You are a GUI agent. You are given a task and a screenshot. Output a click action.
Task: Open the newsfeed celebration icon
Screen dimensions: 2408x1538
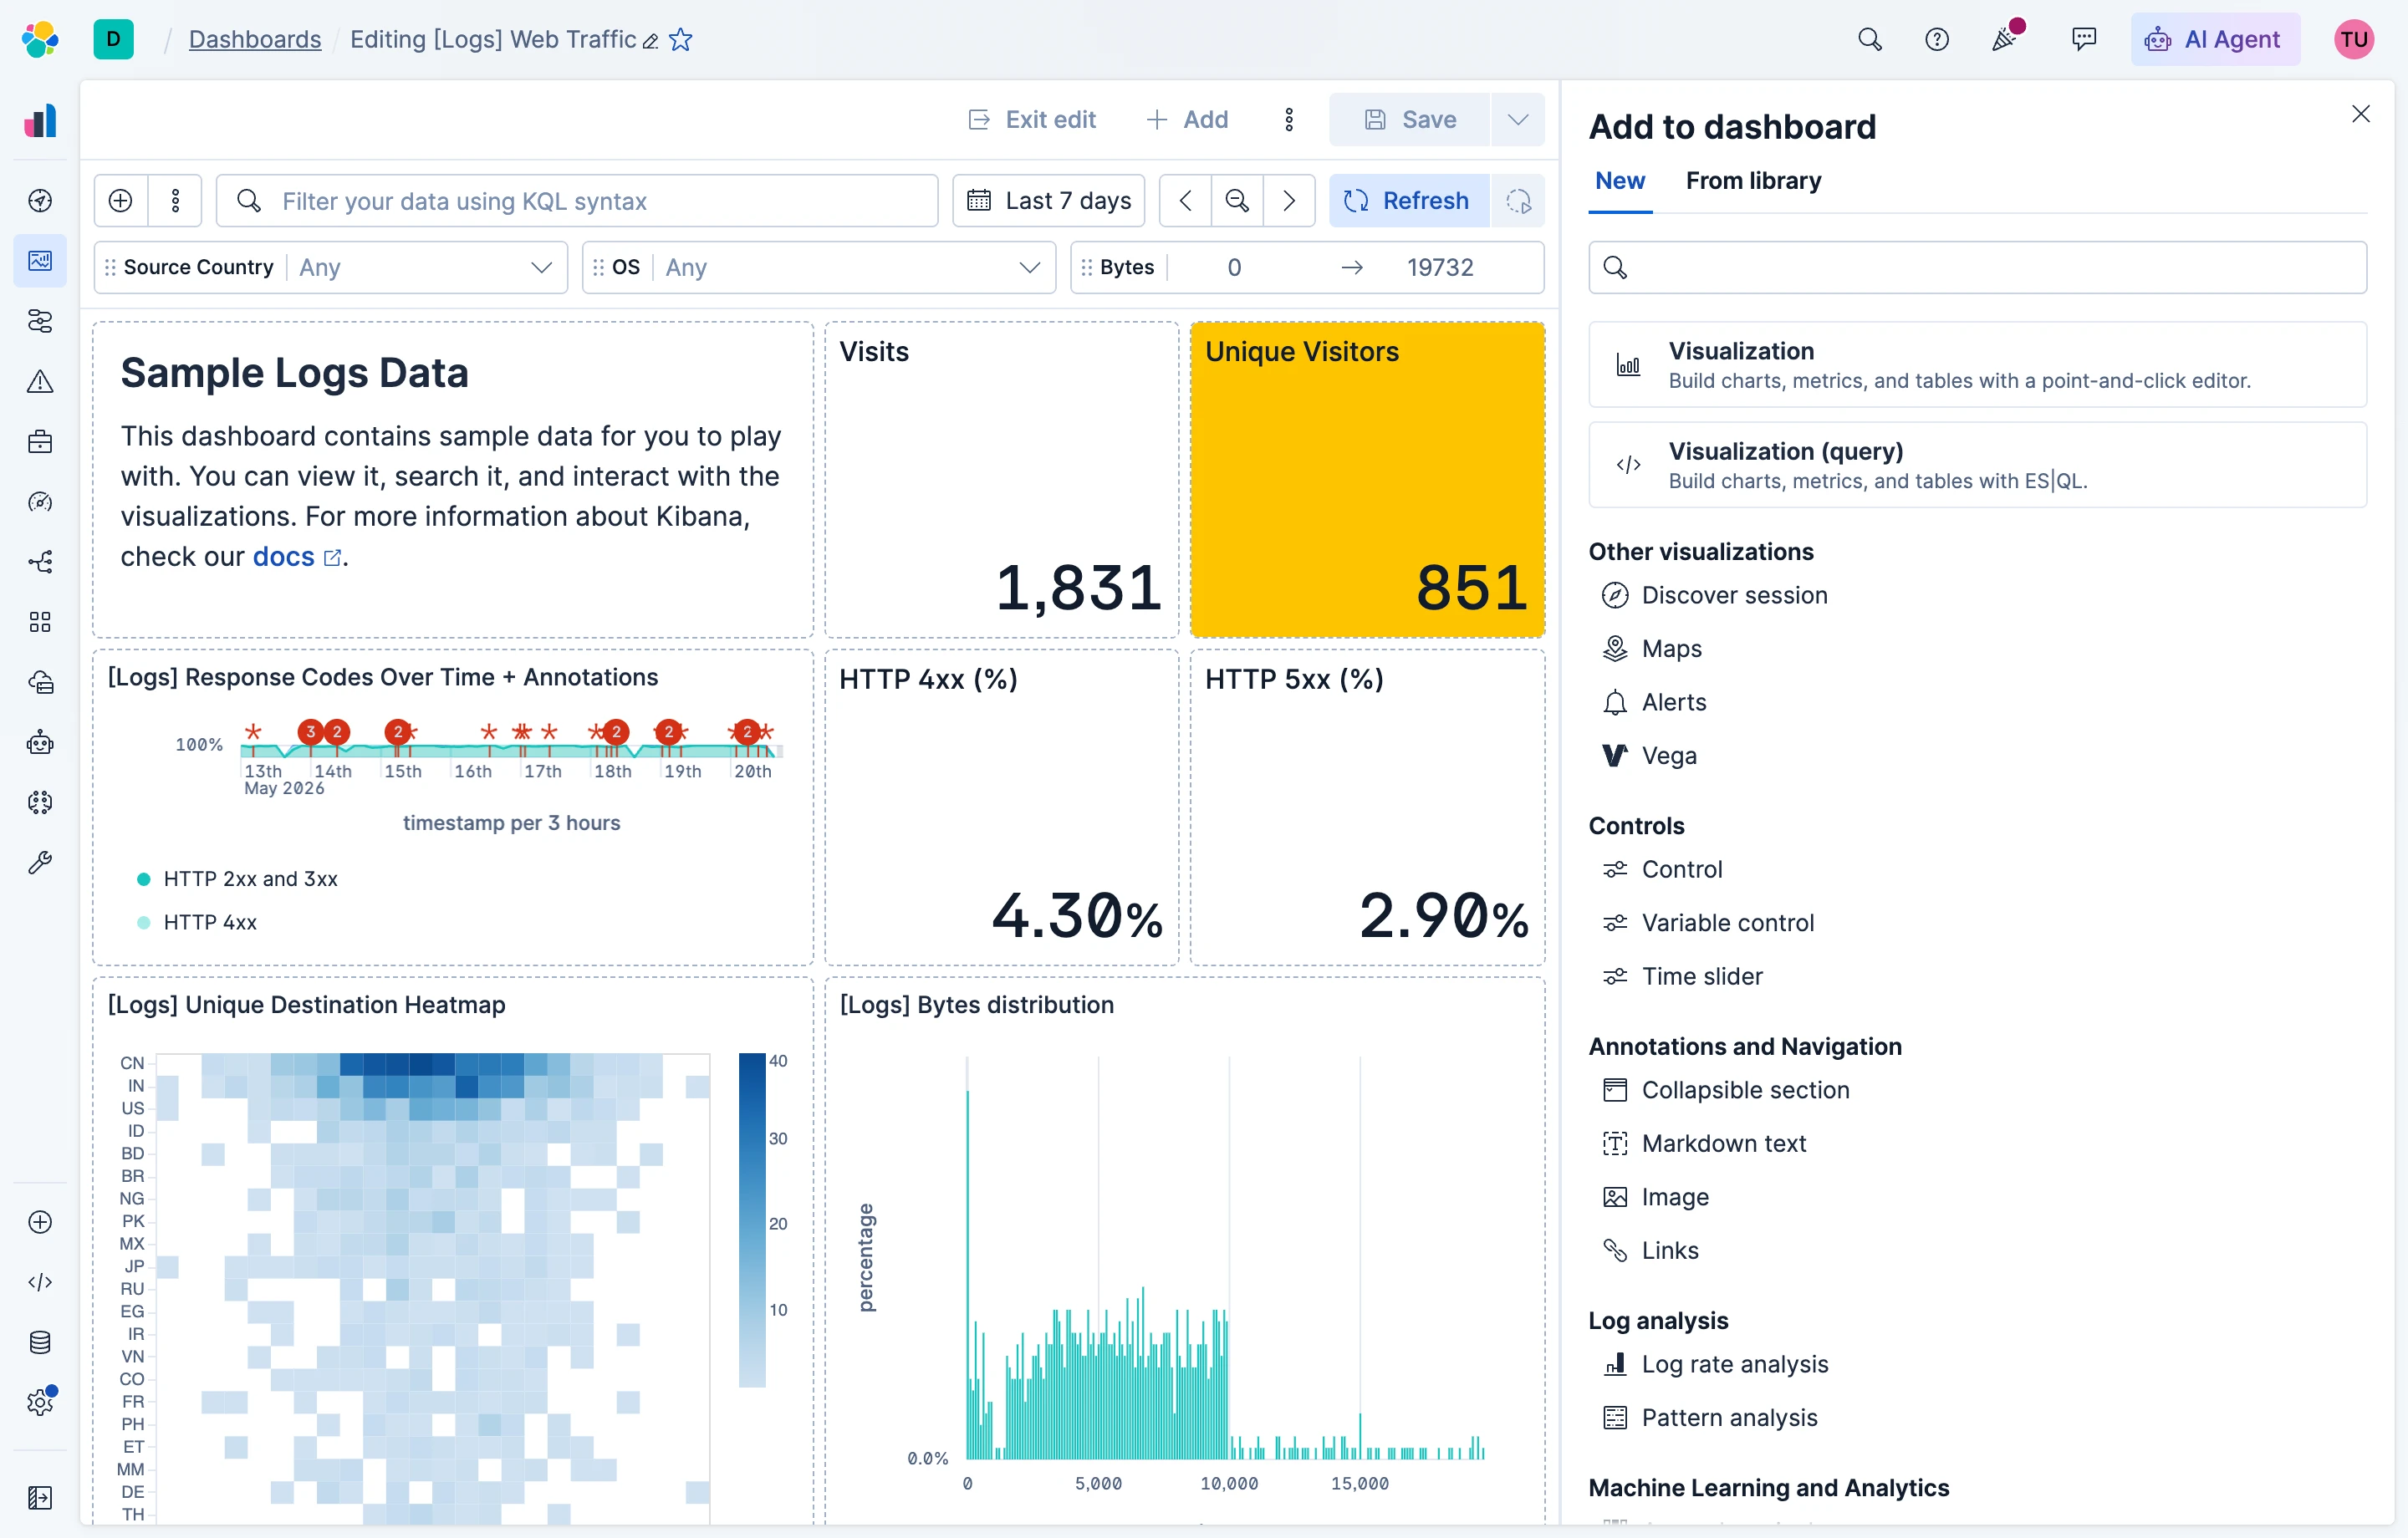tap(2004, 39)
